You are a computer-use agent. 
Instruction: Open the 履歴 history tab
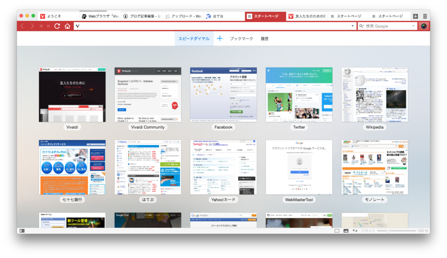pyautogui.click(x=265, y=38)
